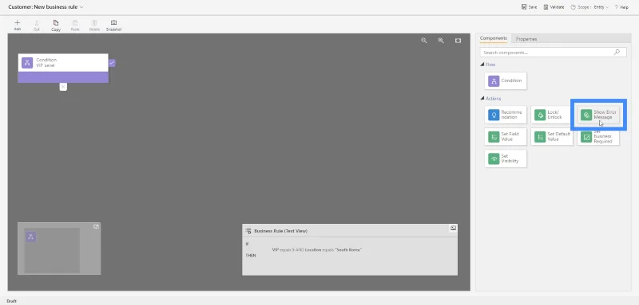Screen dimensions: 639x305
Task: Switch to the Properties tab
Action: (x=526, y=39)
